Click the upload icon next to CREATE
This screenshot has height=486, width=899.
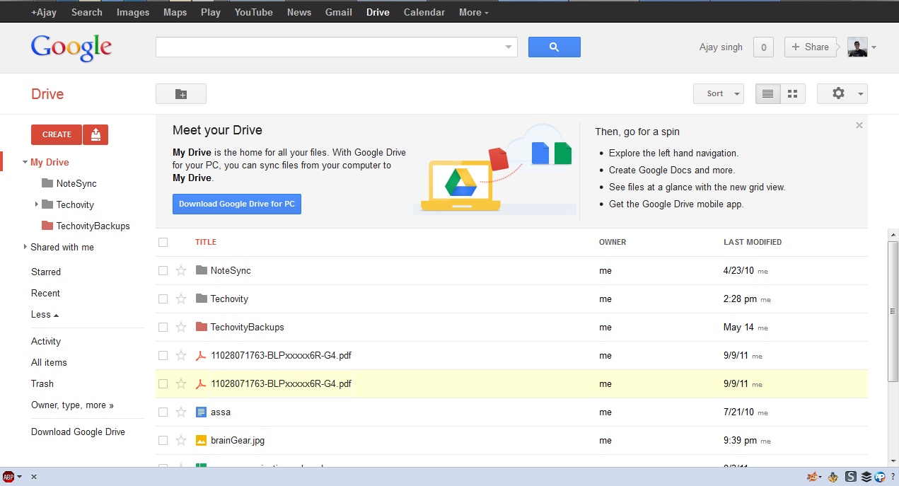[95, 134]
